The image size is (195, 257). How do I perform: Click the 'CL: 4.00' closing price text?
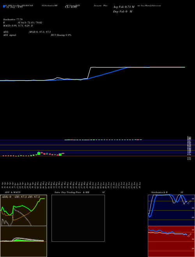click(x=71, y=7)
